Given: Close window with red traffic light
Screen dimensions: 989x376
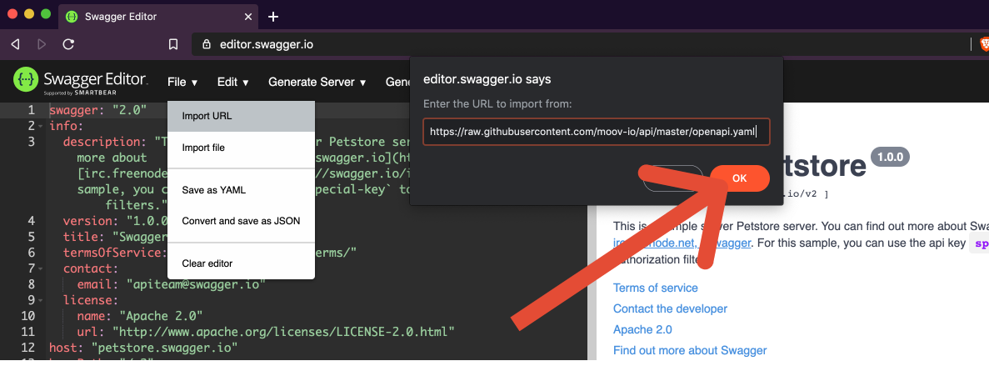Looking at the screenshot, I should 12,14.
